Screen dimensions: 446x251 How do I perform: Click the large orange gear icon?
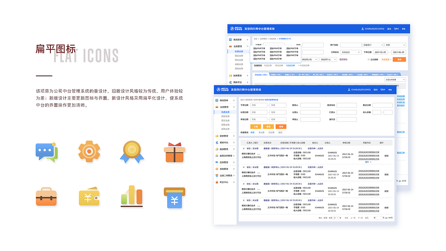tap(89, 151)
